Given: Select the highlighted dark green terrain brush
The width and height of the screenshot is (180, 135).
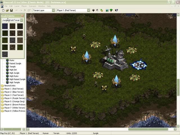Looking at the screenshot, I should [5, 33].
